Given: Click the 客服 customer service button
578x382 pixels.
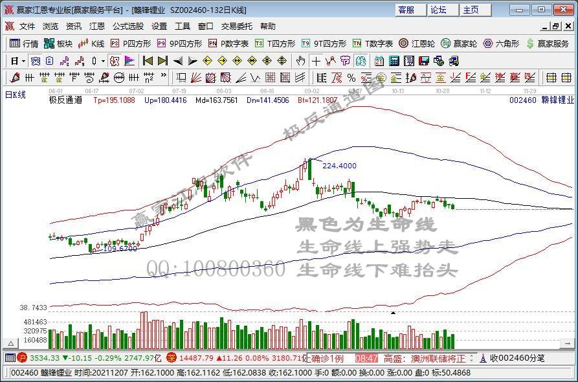Looking at the screenshot, I should (x=411, y=10).
